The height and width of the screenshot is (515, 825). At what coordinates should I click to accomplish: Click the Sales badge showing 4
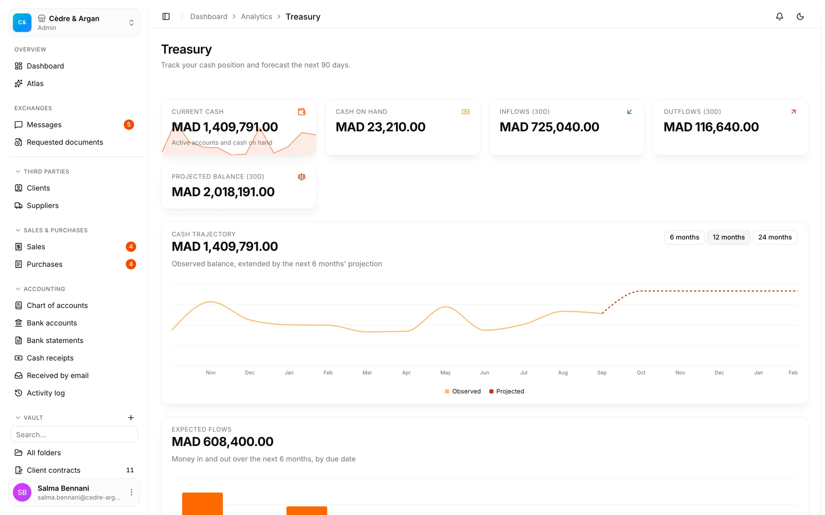(x=131, y=247)
